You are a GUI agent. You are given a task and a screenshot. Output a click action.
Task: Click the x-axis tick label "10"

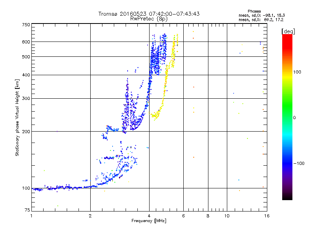[x=227, y=216]
